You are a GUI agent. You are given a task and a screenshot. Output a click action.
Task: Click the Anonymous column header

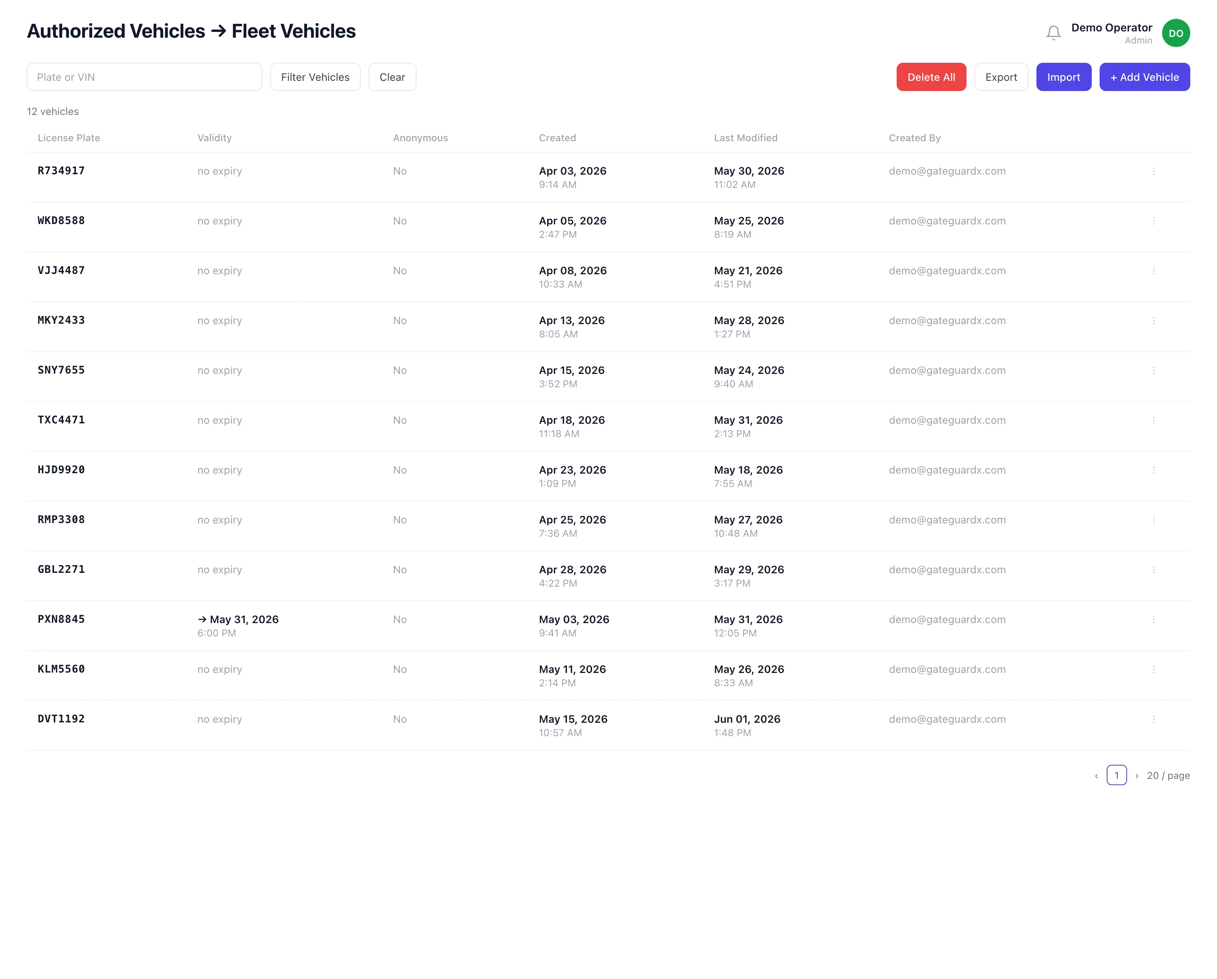click(x=420, y=138)
